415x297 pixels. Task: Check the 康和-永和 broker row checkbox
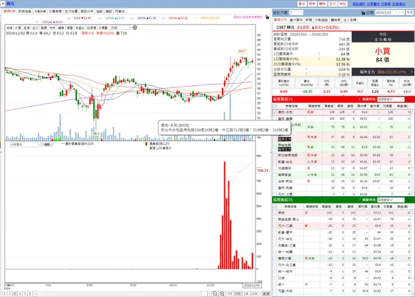(x=275, y=112)
